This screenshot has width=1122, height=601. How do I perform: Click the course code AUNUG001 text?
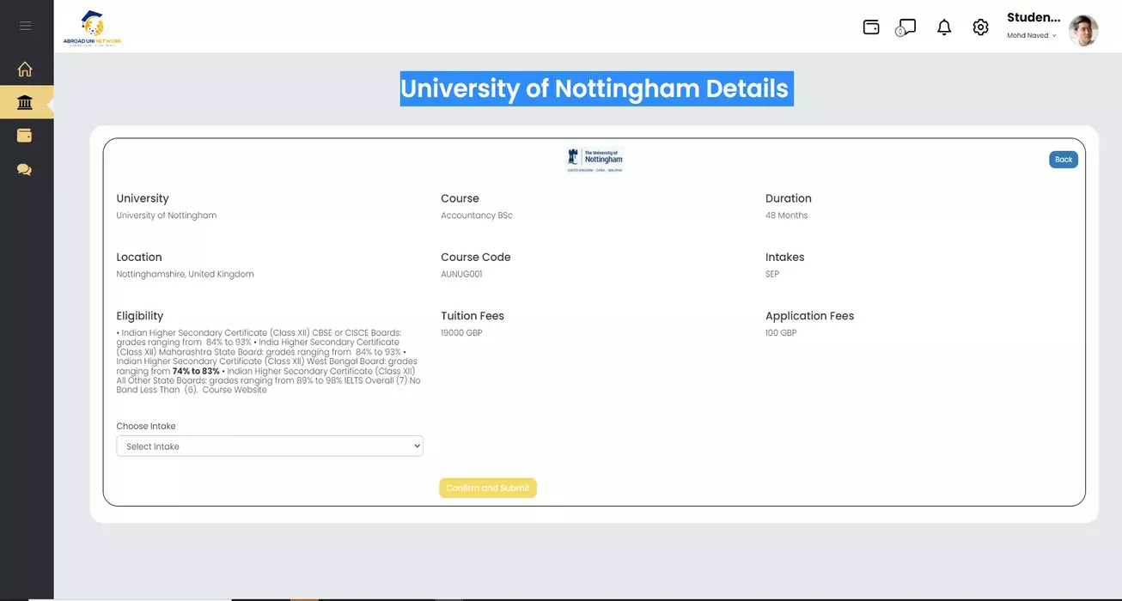(461, 275)
